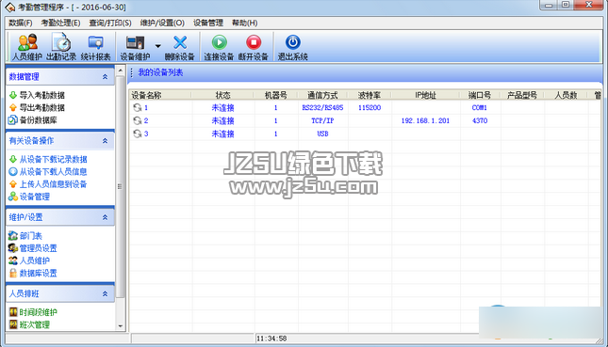Image resolution: width=608 pixels, height=347 pixels.
Task: Click sidebar scrollbar up arrow
Action: tap(121, 71)
